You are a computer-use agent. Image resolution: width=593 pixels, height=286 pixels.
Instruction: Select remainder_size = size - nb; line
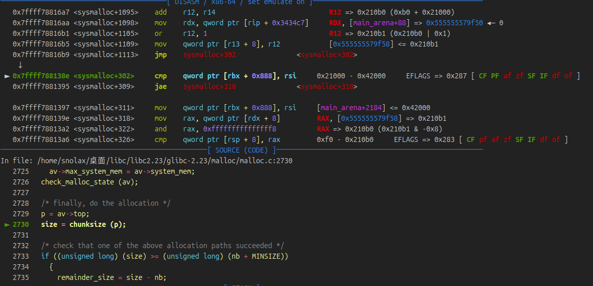coord(112,277)
